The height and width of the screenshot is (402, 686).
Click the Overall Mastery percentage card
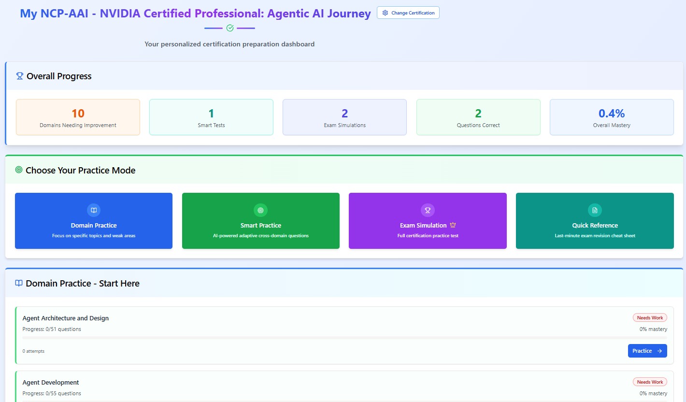pyautogui.click(x=612, y=117)
